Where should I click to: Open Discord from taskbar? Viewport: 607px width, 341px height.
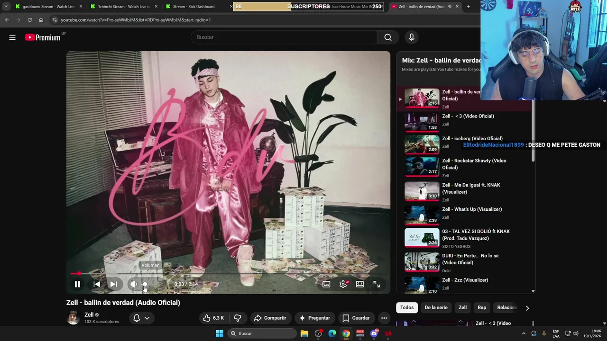tap(374, 333)
